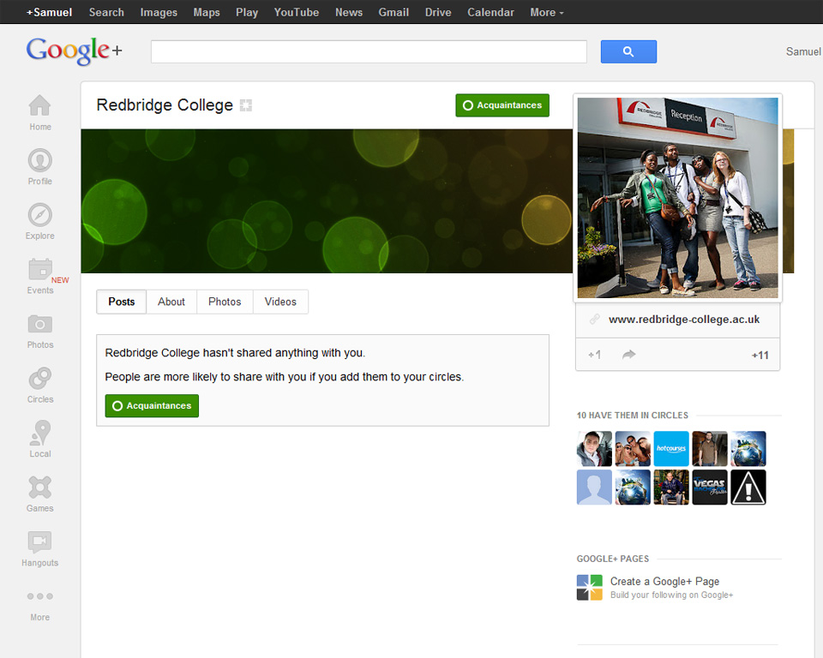
Task: Open Local from the sidebar
Action: pyautogui.click(x=39, y=434)
